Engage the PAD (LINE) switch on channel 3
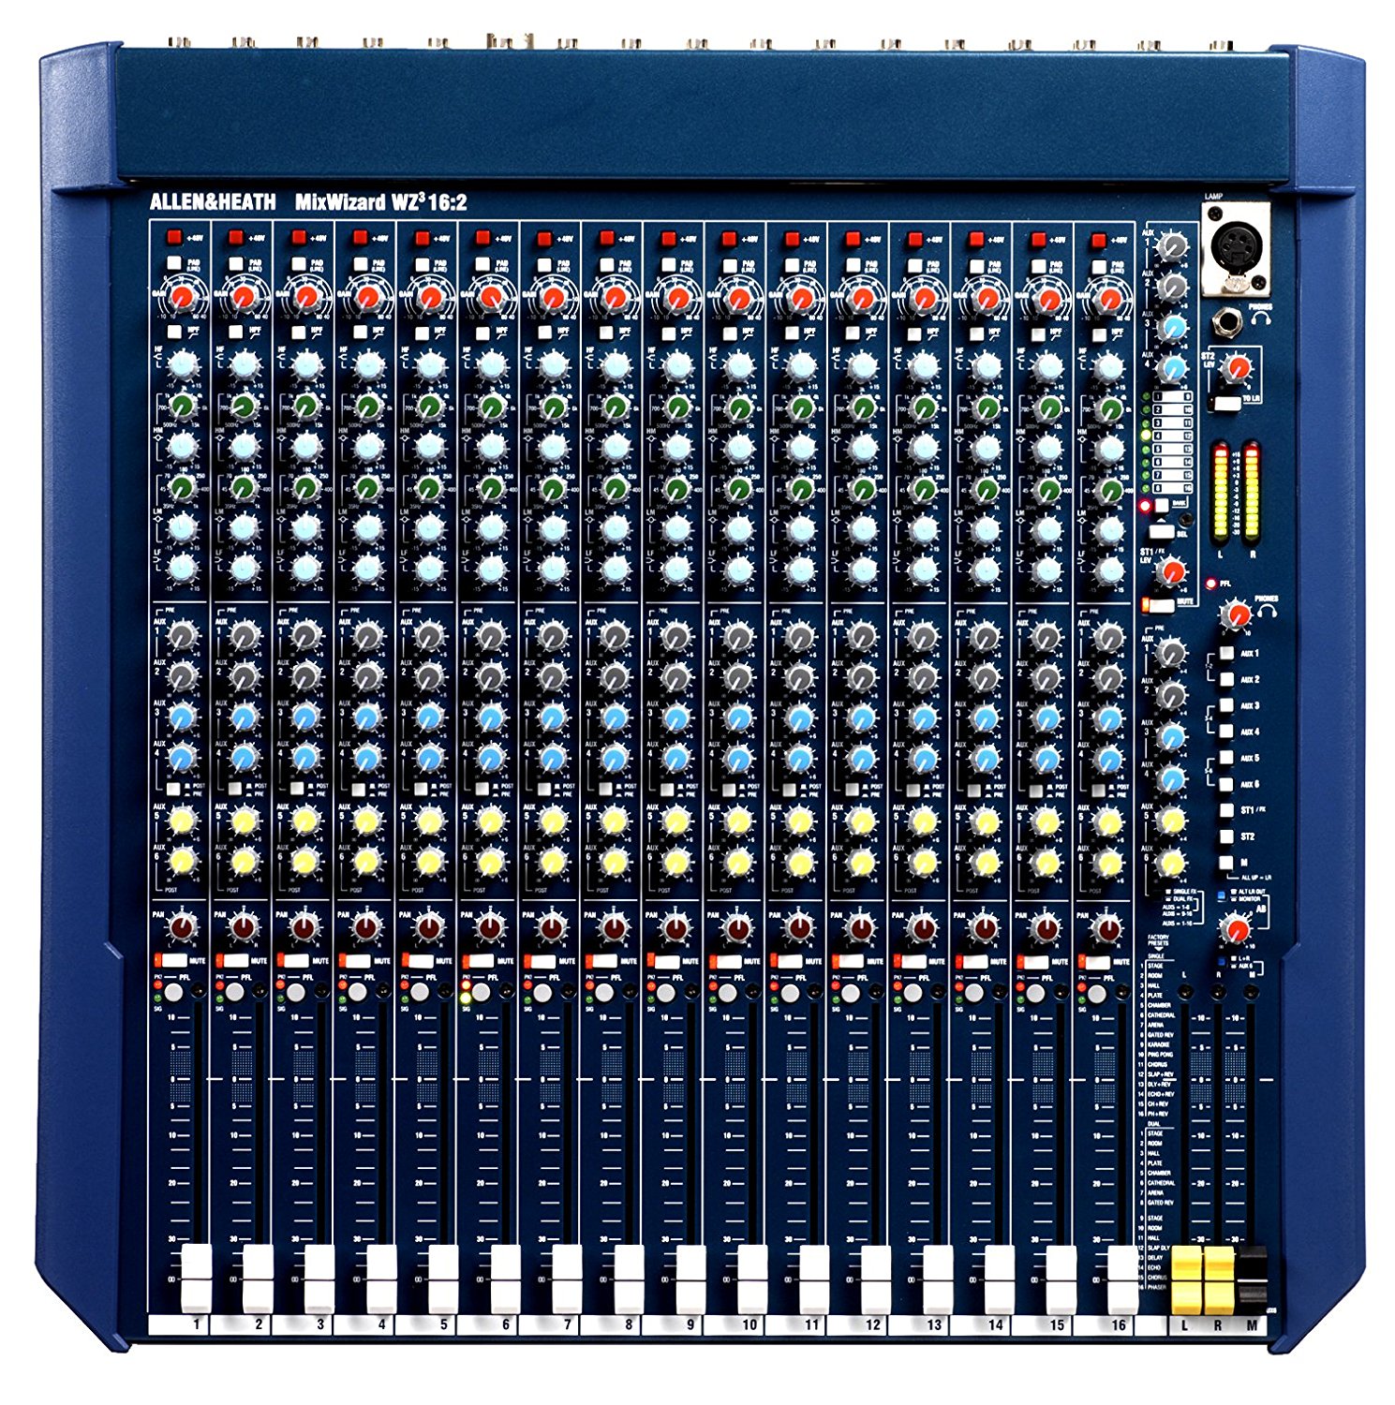This screenshot has width=1395, height=1405. point(298,264)
